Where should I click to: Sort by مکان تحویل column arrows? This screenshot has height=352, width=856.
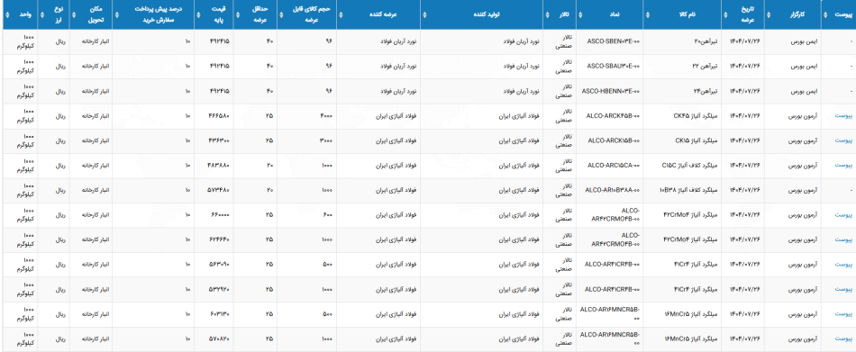(74, 14)
